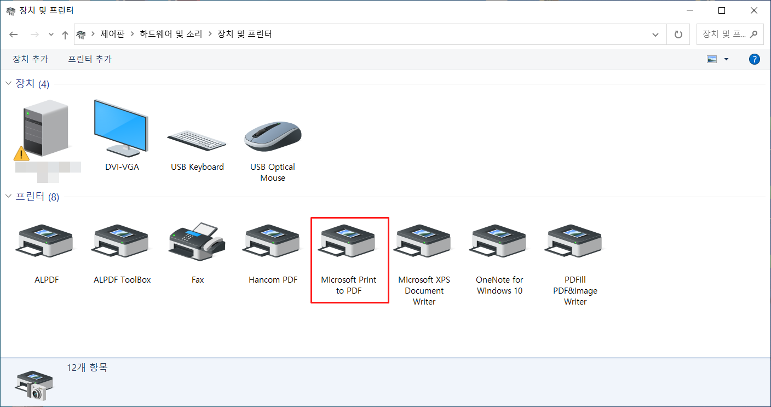
Task: Go up one level with up arrow
Action: (x=65, y=35)
